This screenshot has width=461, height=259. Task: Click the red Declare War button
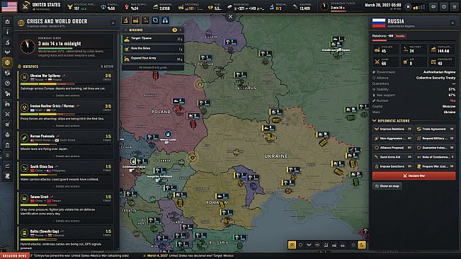tap(414, 175)
